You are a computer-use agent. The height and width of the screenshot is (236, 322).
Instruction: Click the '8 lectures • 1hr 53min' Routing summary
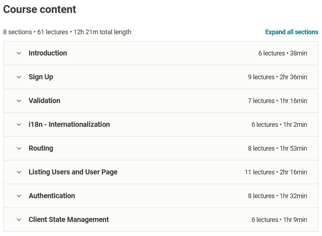[277, 148]
